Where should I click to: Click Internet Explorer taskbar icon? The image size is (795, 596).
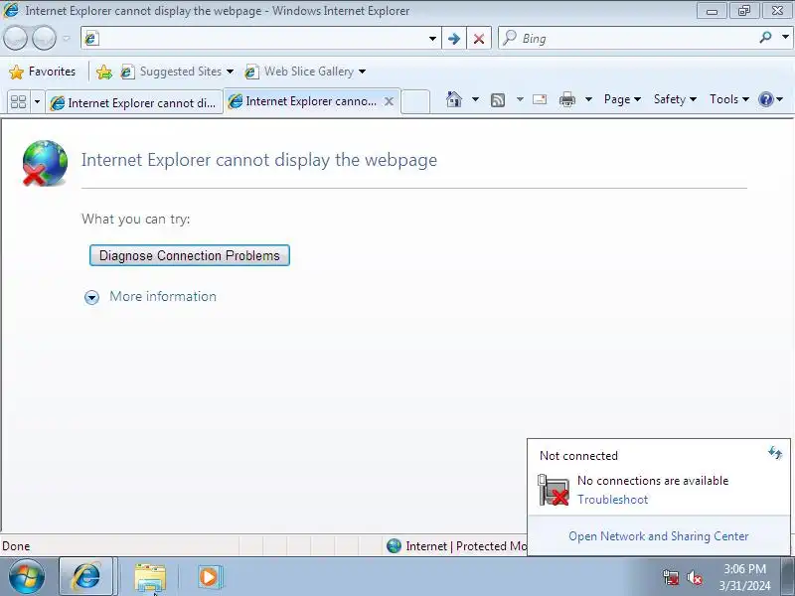[x=86, y=577]
